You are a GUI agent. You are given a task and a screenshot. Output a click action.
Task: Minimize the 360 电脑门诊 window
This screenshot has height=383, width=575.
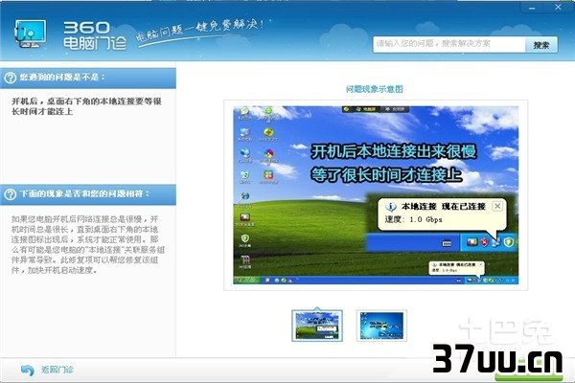[532, 8]
